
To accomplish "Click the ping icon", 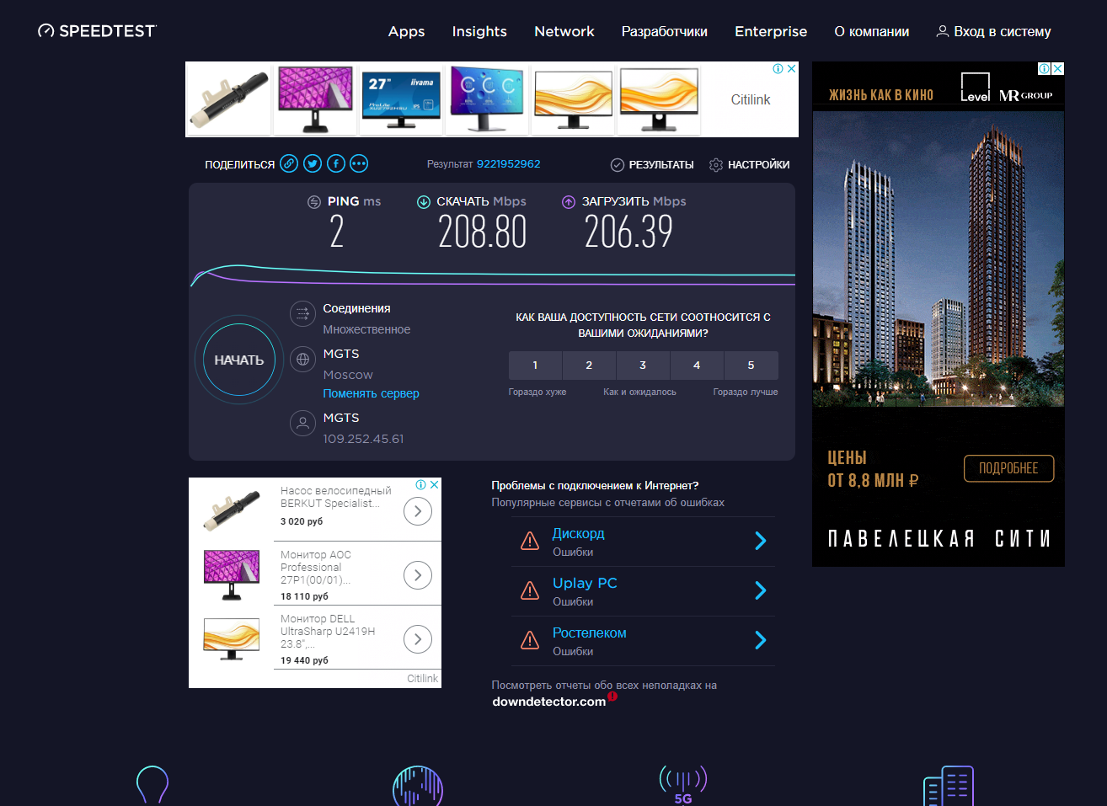I will (x=314, y=201).
